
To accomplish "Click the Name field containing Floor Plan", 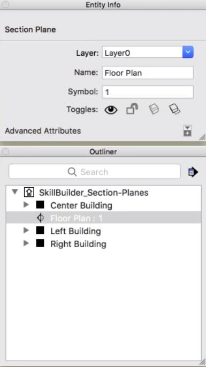I will point(148,73).
